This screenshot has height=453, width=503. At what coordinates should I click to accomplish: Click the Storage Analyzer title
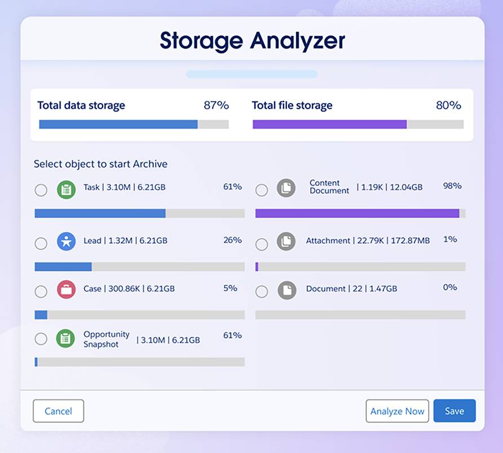(253, 41)
